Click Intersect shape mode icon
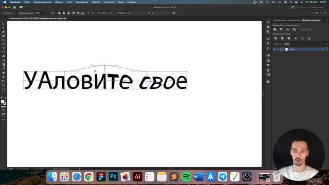The image size is (329, 185). pos(288,30)
